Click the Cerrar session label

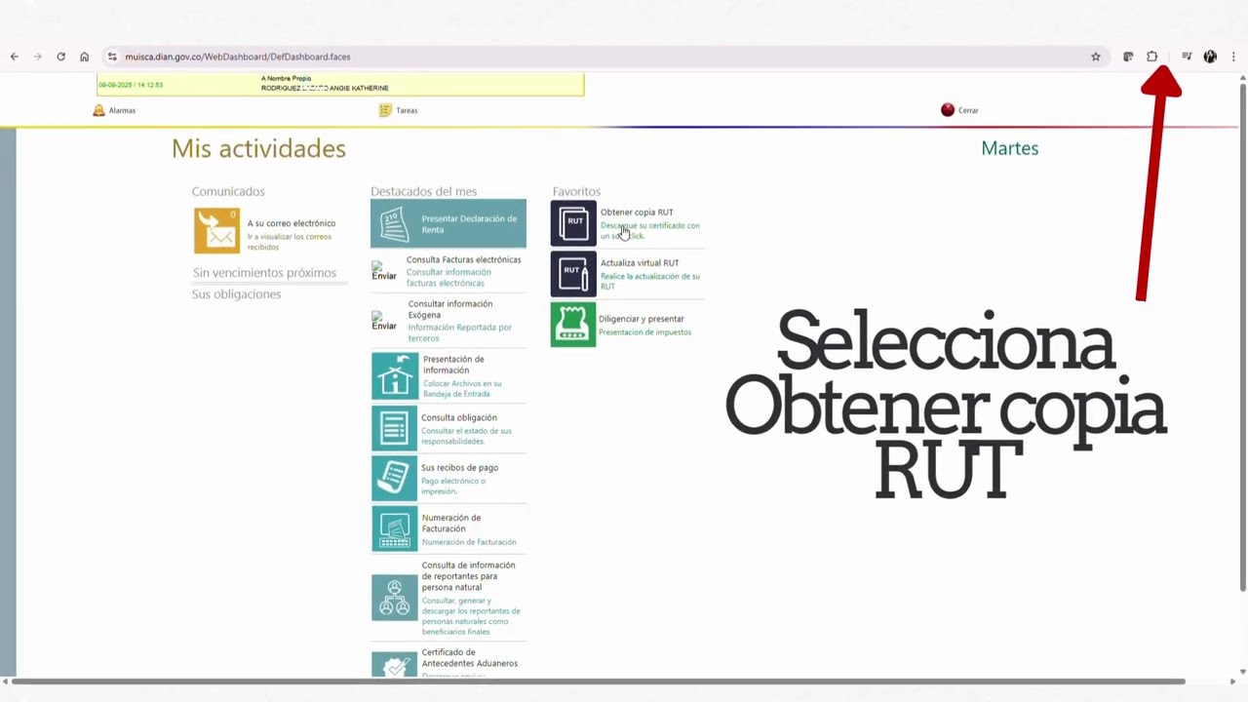pyautogui.click(x=968, y=110)
